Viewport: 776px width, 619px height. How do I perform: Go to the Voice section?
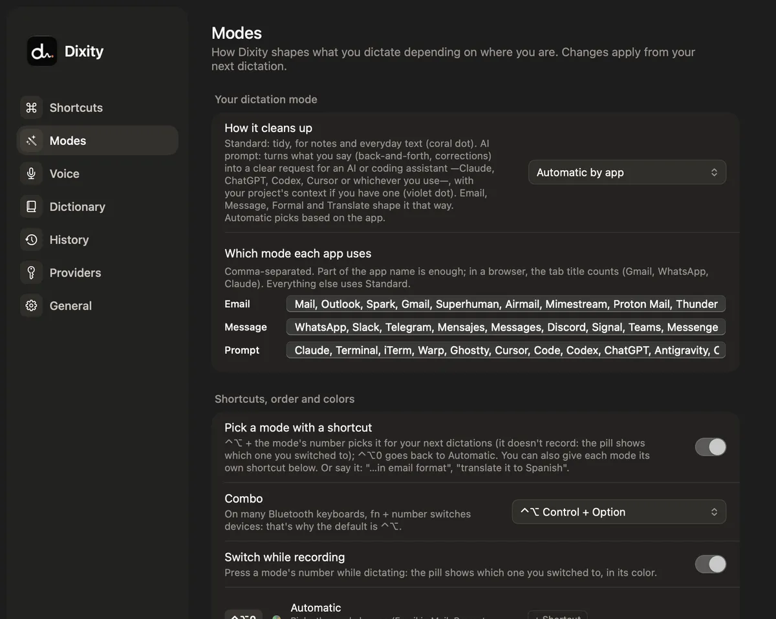97,173
